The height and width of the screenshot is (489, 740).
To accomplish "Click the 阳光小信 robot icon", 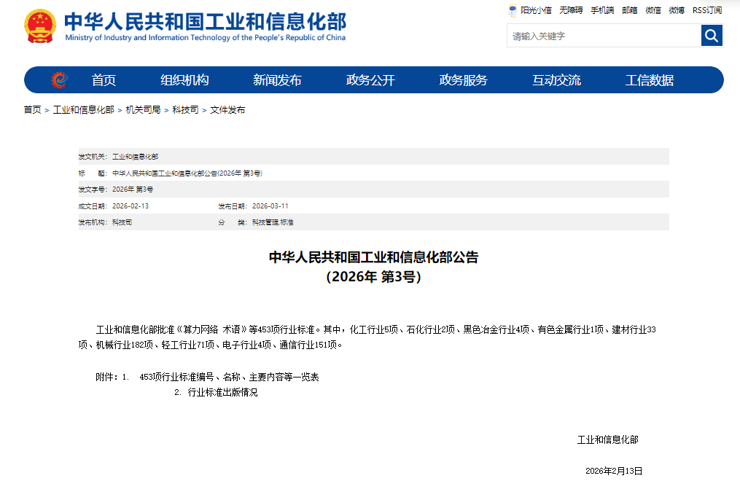I will pos(513,10).
